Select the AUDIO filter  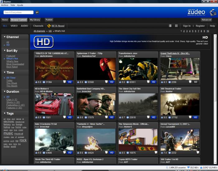(x=24, y=26)
